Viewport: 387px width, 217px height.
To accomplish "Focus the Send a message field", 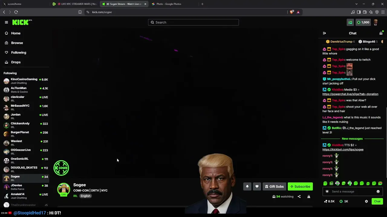I will point(353,191).
